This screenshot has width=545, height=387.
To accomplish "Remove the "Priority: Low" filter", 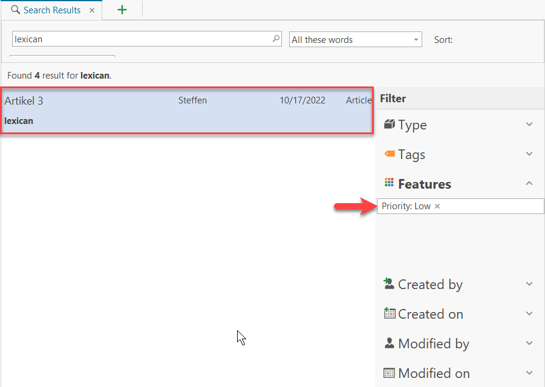I will [437, 206].
